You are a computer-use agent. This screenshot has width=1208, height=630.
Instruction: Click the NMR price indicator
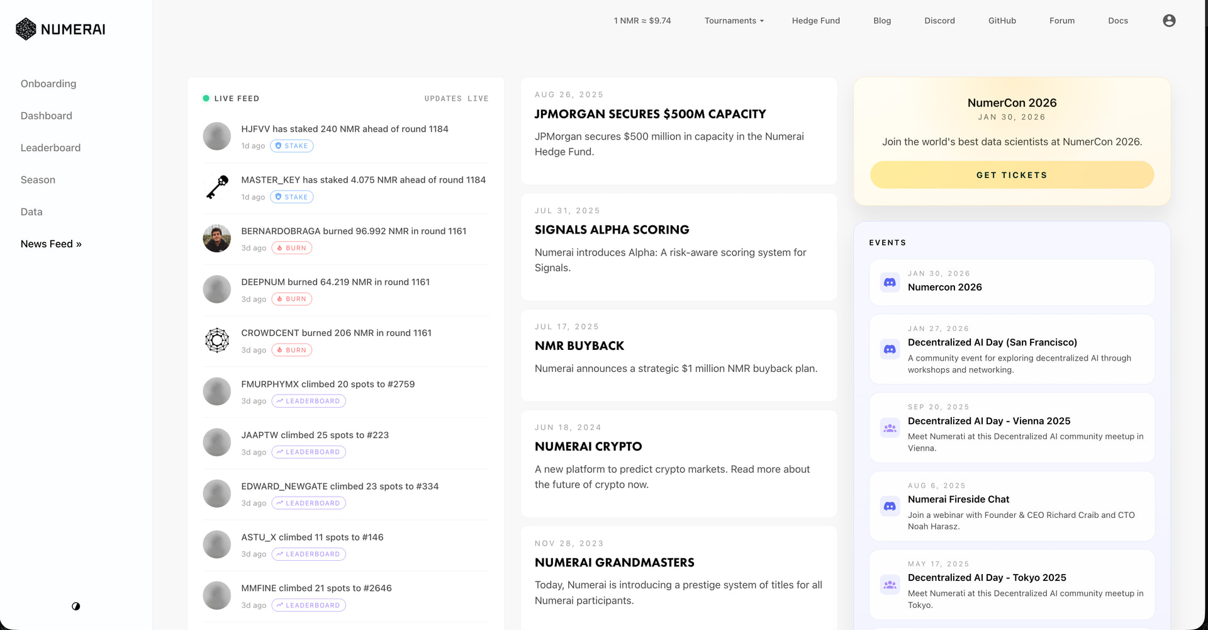642,21
